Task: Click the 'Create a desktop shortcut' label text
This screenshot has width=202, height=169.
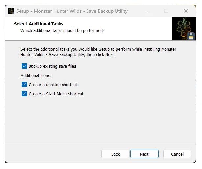Action: point(53,85)
